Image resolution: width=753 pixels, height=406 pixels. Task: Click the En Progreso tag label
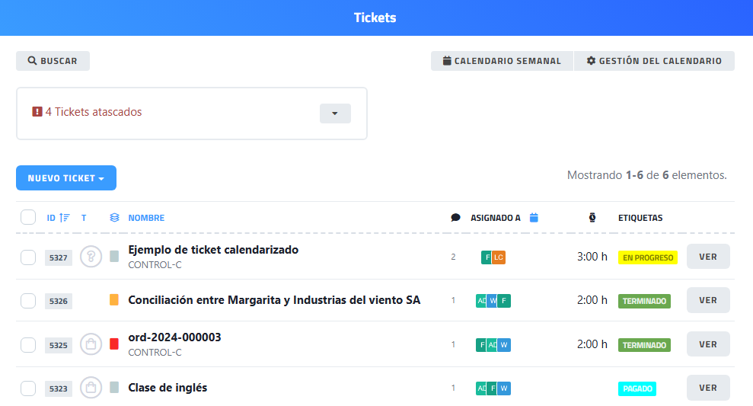click(x=648, y=257)
